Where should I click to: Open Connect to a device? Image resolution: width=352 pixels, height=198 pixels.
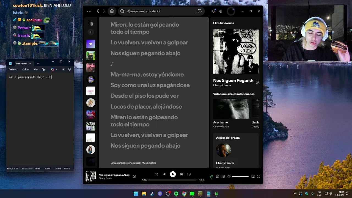(223, 176)
